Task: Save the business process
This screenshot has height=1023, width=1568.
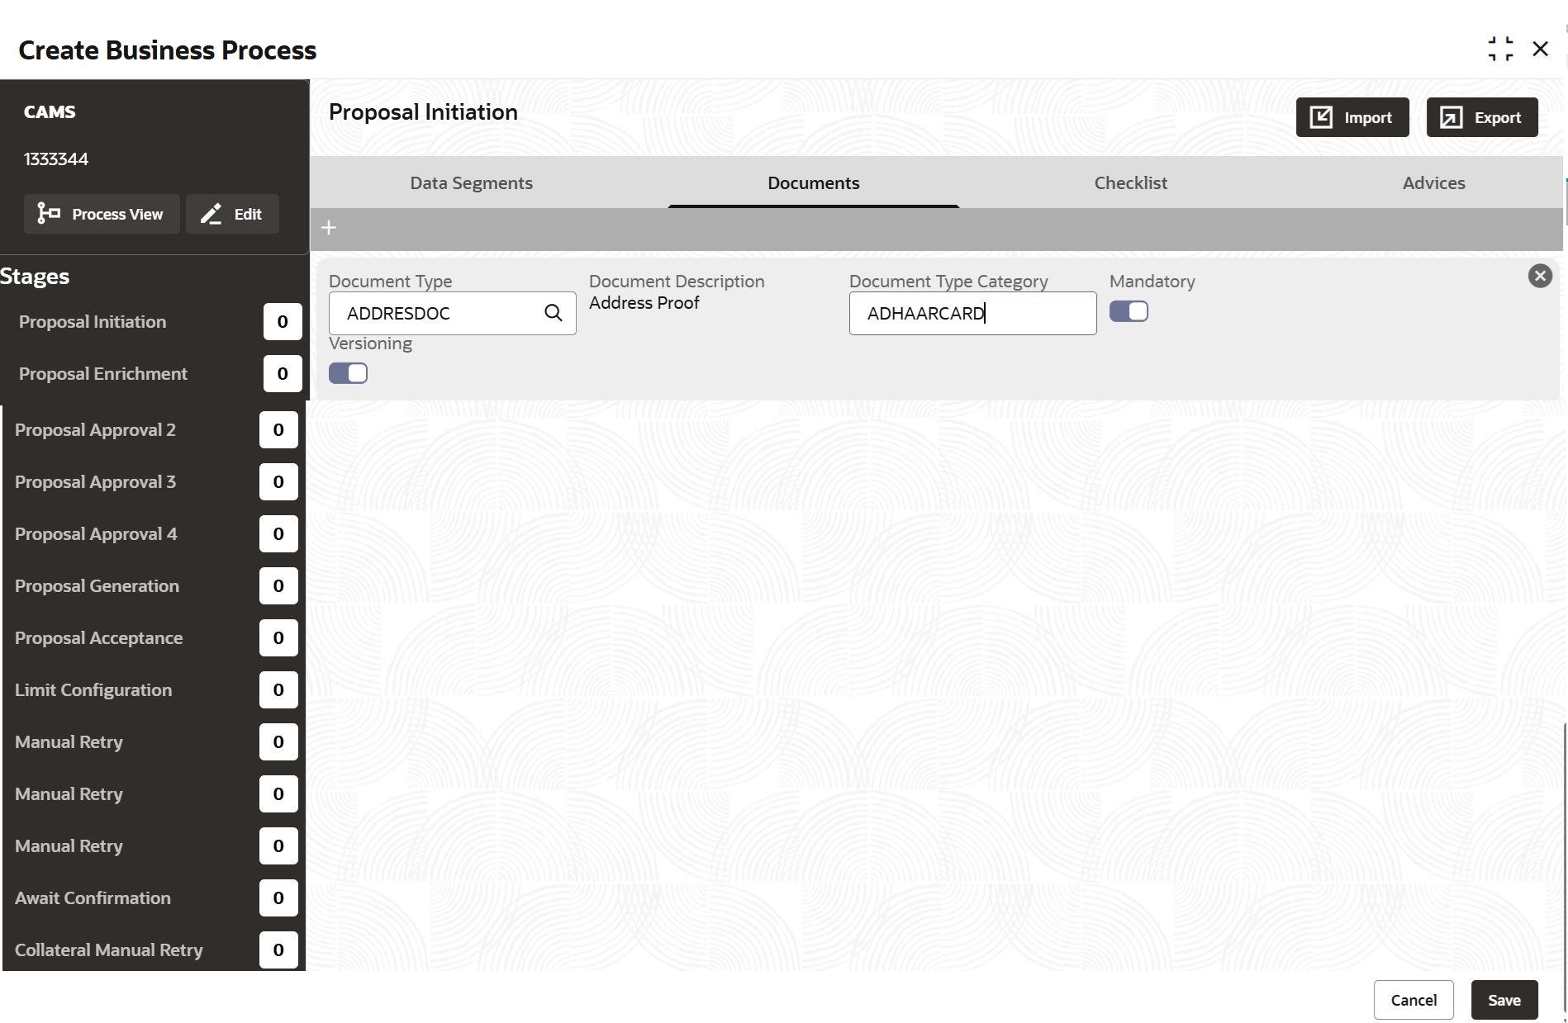Action: (x=1504, y=1000)
